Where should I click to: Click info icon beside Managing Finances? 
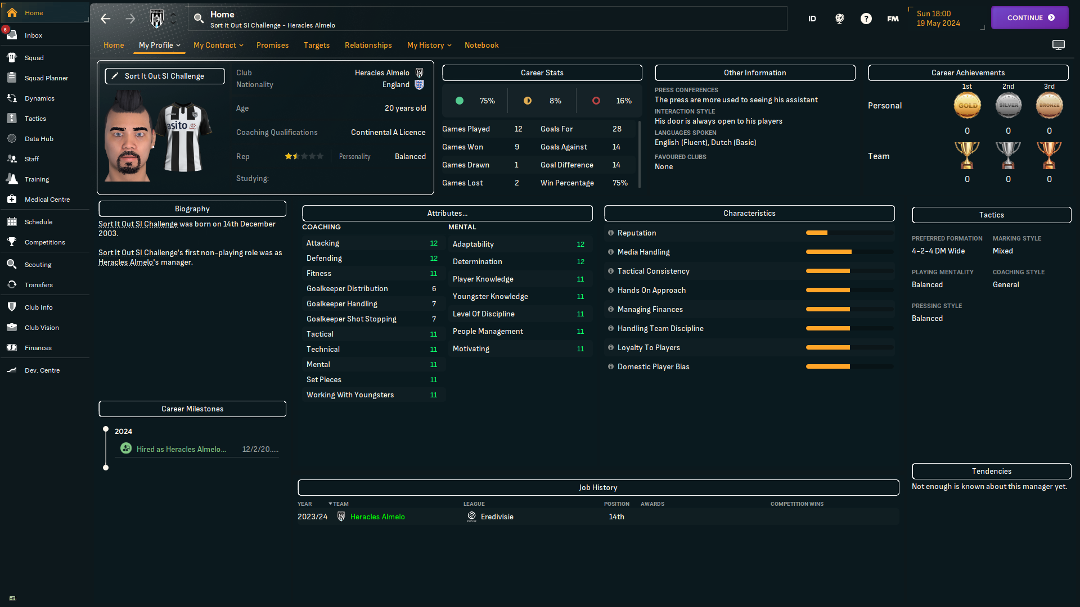click(x=610, y=309)
